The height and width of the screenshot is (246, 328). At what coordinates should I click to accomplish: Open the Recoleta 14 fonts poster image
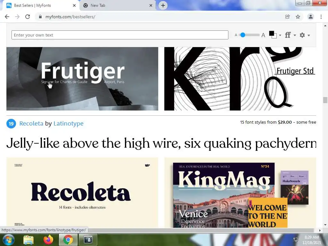(82, 193)
